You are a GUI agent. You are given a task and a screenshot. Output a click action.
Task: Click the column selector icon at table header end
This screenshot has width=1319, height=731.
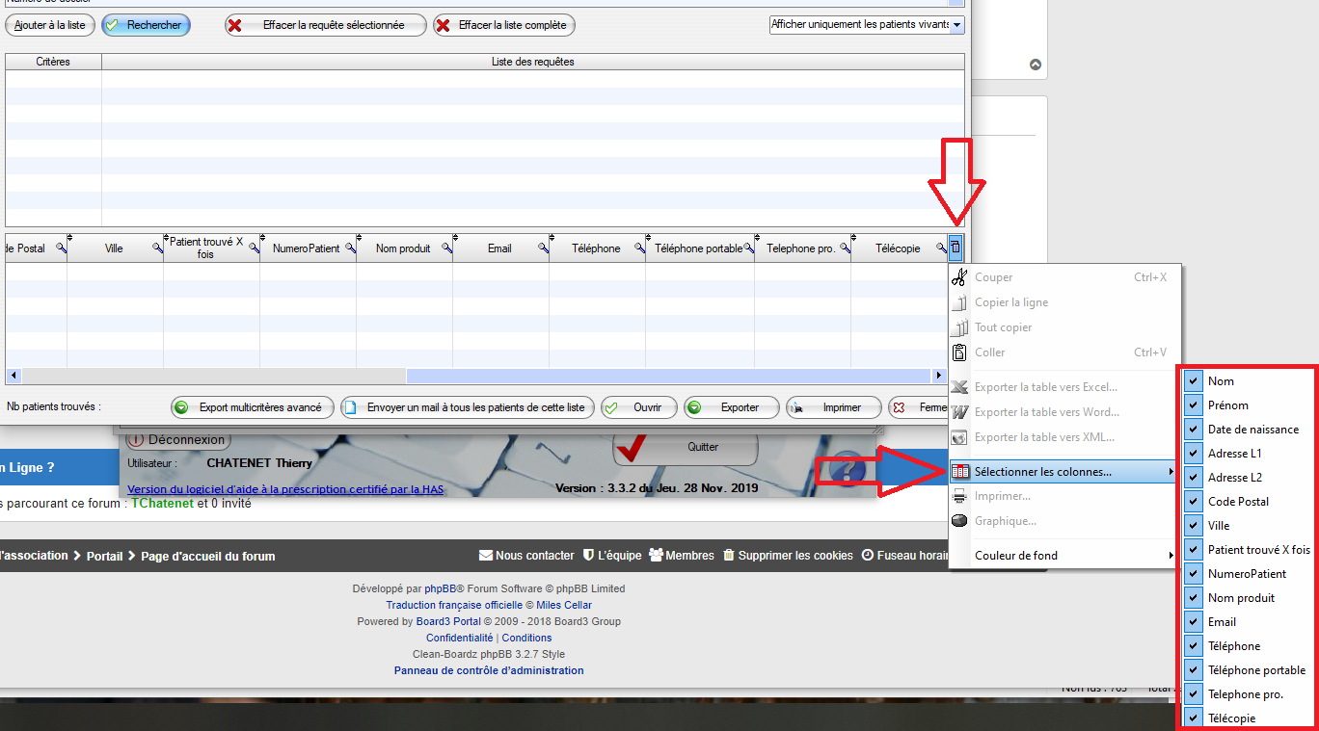[956, 248]
